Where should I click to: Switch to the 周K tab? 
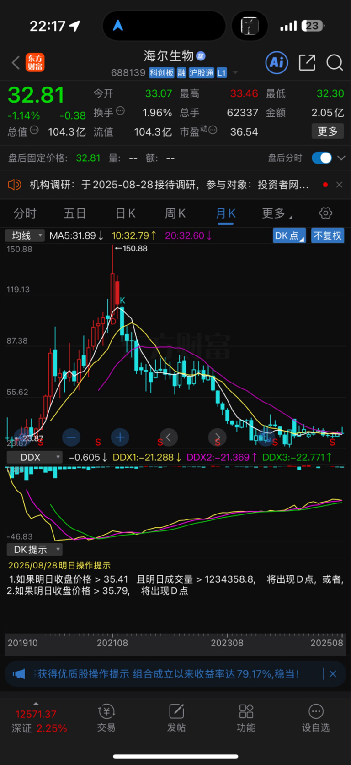[x=175, y=213]
